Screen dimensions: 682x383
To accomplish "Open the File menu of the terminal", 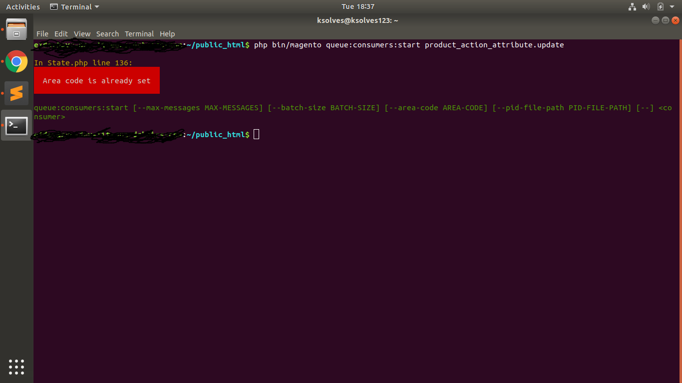I will click(x=42, y=34).
